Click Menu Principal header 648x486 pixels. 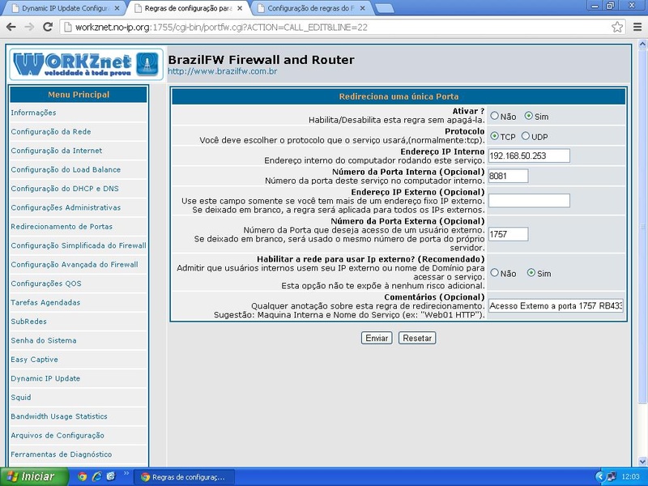(x=79, y=95)
